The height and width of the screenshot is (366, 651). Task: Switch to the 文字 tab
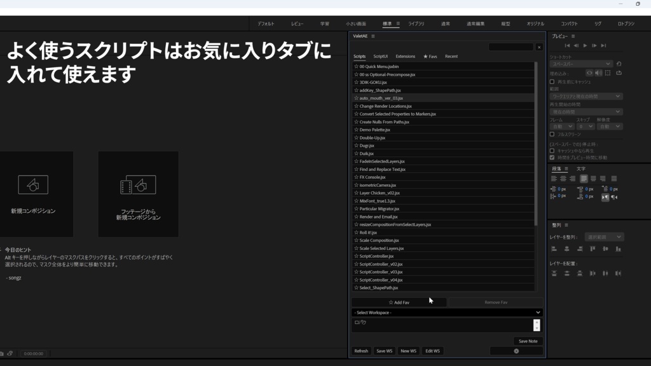pyautogui.click(x=581, y=169)
